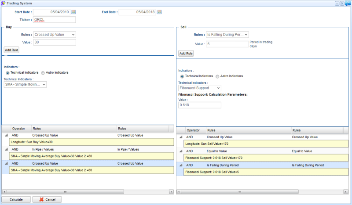The image size is (352, 205).
Task: Collapse the Longitude Sun buy rule row
Action: pos(7,136)
